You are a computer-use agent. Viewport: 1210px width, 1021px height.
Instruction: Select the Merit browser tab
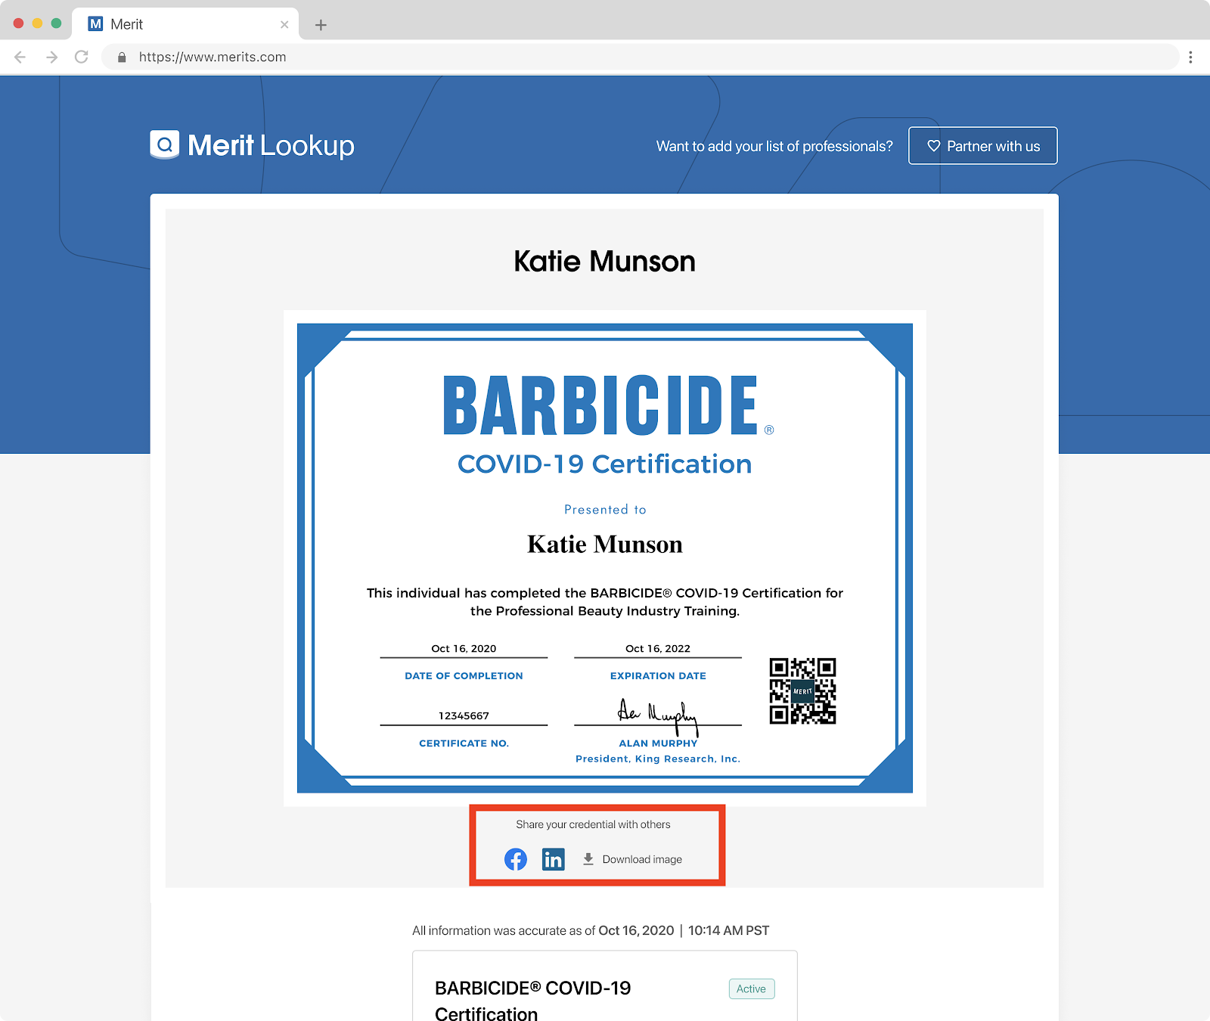[x=185, y=24]
